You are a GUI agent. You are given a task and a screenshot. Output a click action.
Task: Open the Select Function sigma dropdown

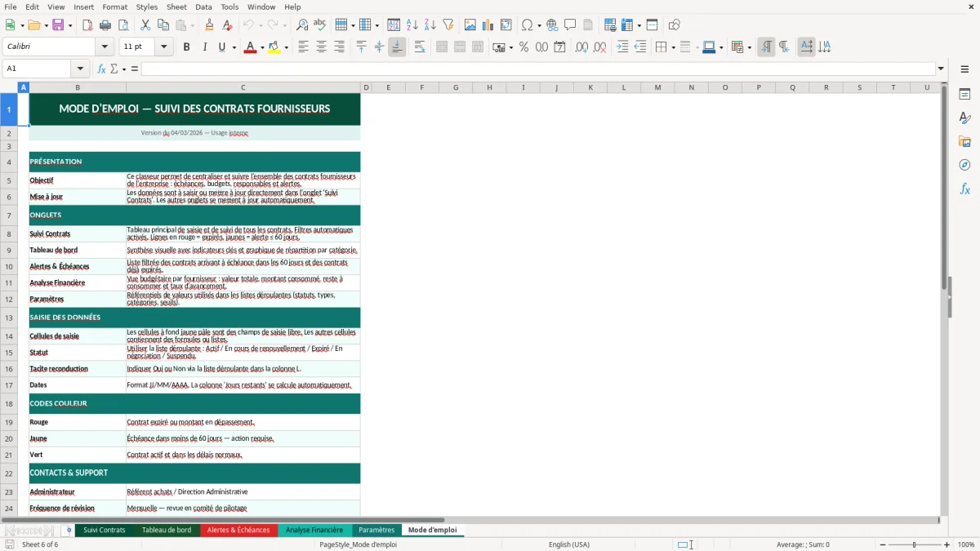[x=124, y=69]
